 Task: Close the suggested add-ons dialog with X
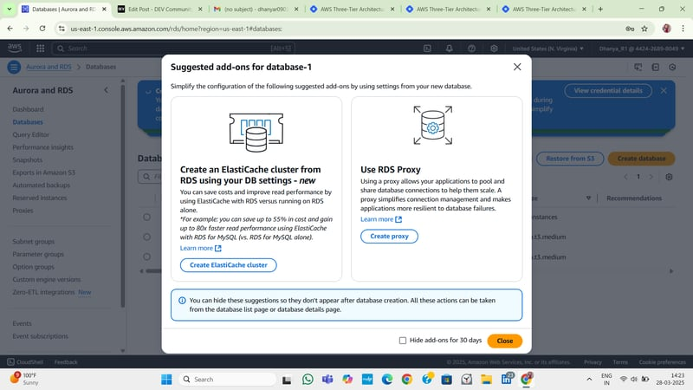pyautogui.click(x=517, y=67)
